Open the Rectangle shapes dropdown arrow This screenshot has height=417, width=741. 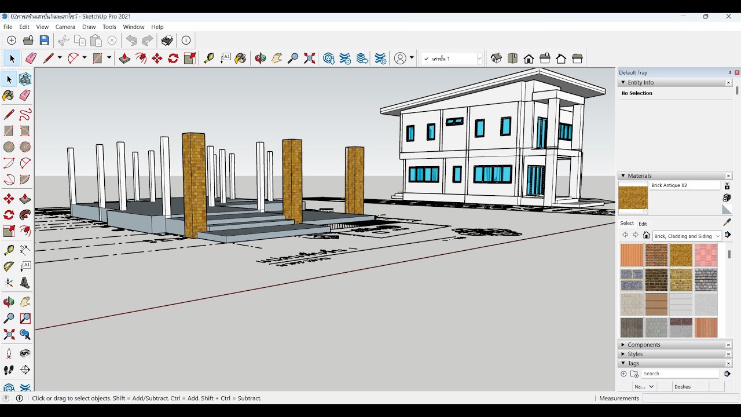click(108, 58)
